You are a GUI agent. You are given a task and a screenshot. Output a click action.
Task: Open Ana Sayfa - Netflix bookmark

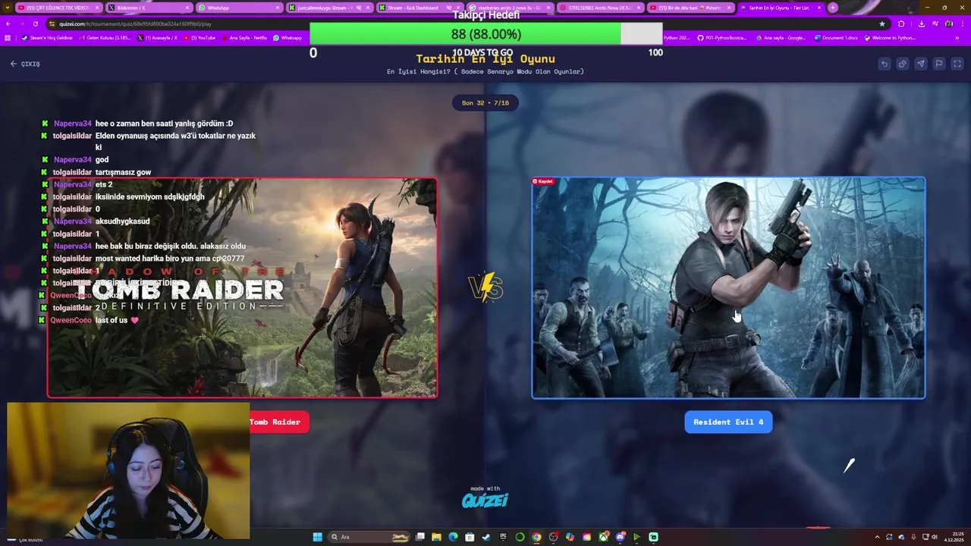tap(246, 37)
